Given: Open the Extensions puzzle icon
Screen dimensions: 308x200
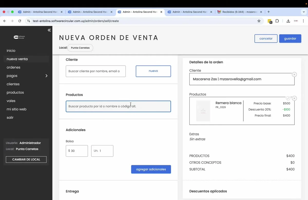Looking at the screenshot, I should [277, 21].
